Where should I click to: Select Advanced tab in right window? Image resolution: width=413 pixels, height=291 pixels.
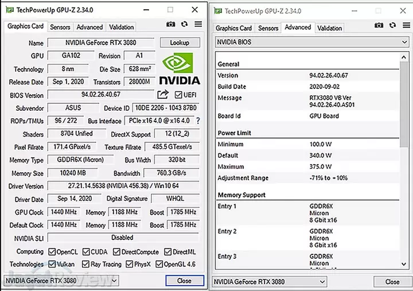click(298, 28)
